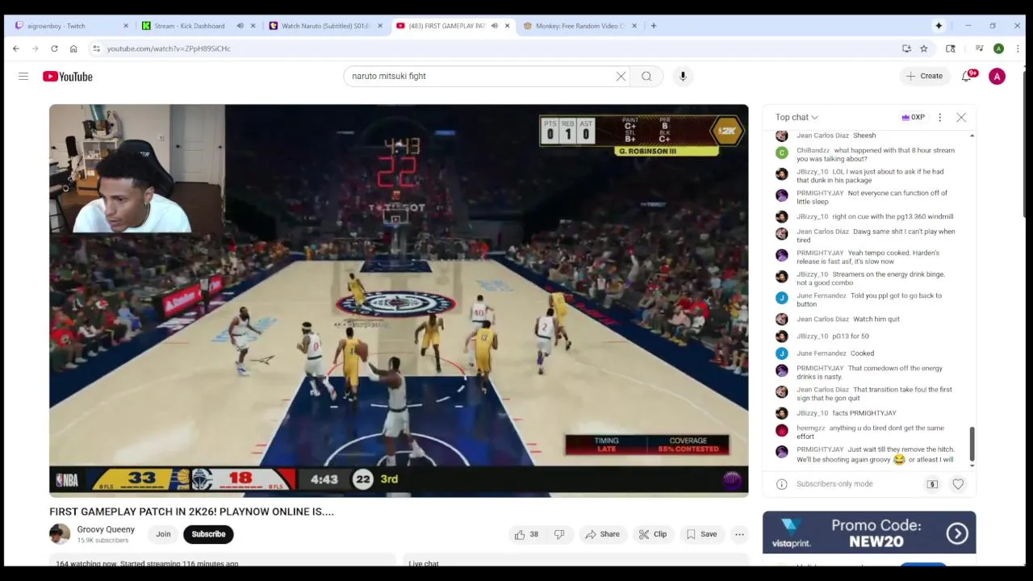
Task: Close the aigrownboy Twitch tab
Action: point(126,26)
